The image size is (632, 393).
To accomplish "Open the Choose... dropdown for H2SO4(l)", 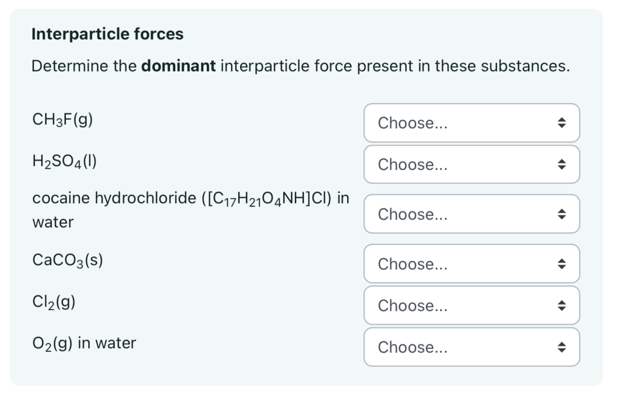I will point(465,165).
